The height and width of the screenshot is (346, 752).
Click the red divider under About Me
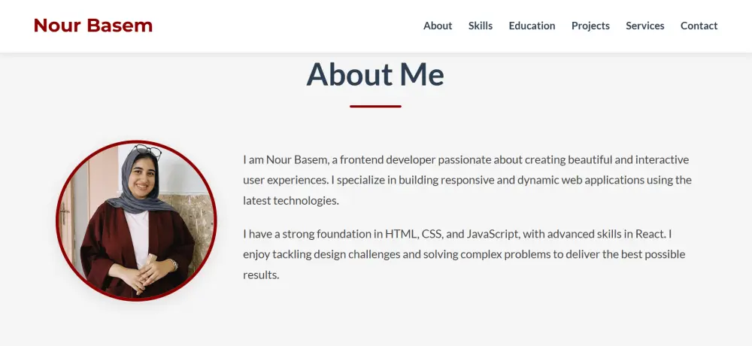pos(375,106)
